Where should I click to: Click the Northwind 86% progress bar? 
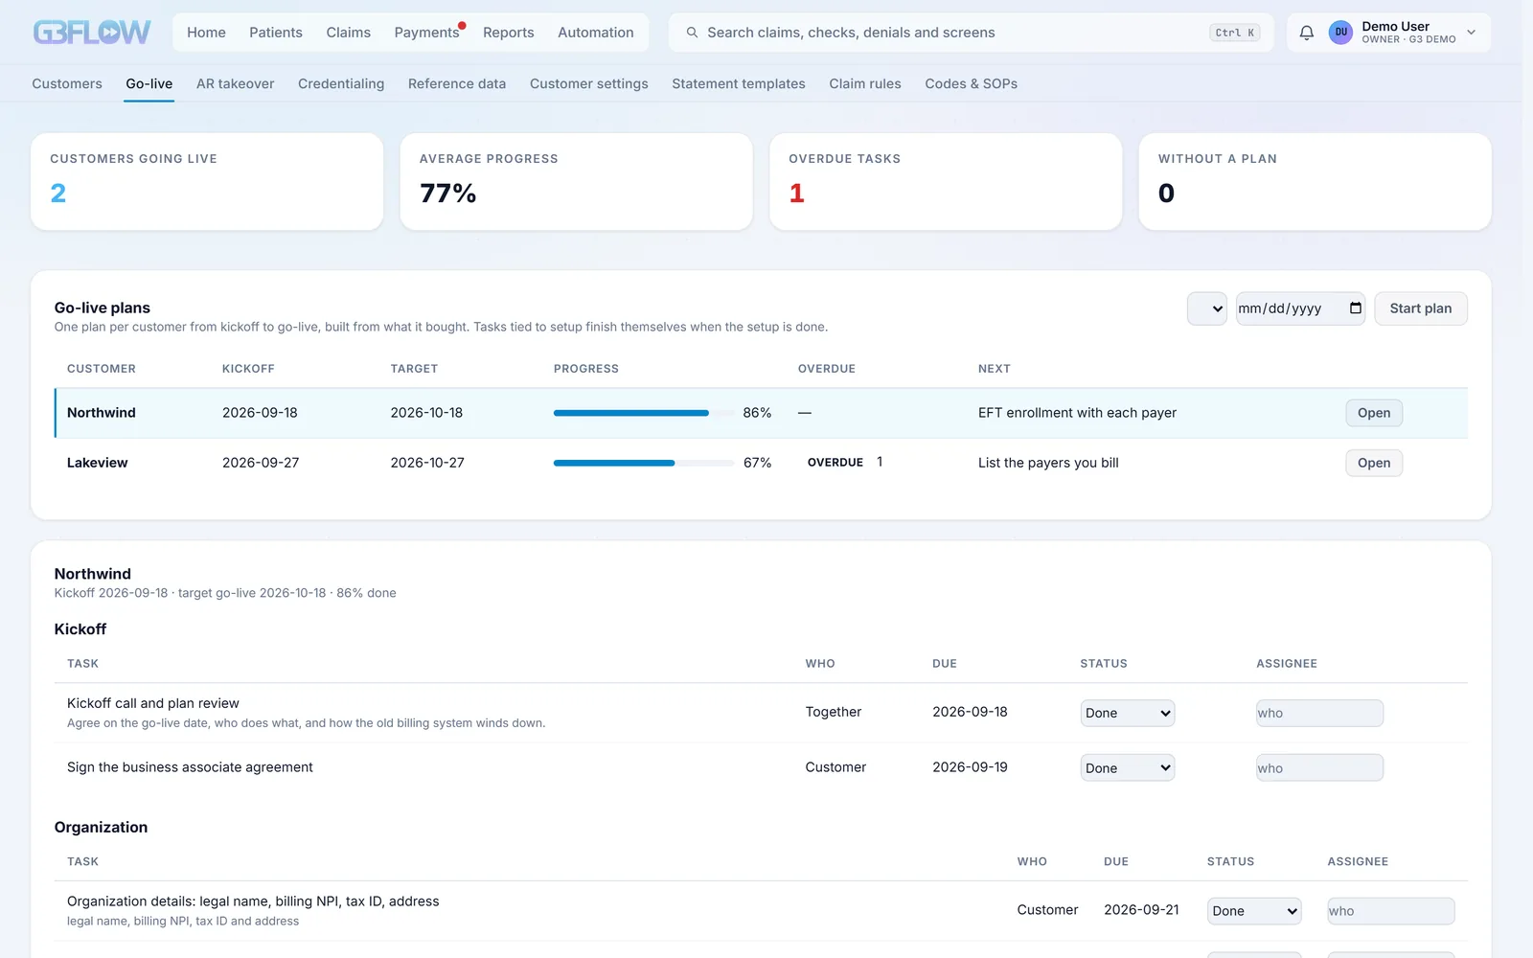point(644,413)
